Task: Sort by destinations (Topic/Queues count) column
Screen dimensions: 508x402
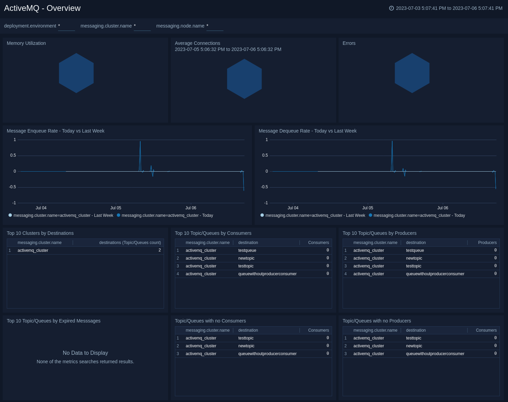Action: tap(130, 243)
